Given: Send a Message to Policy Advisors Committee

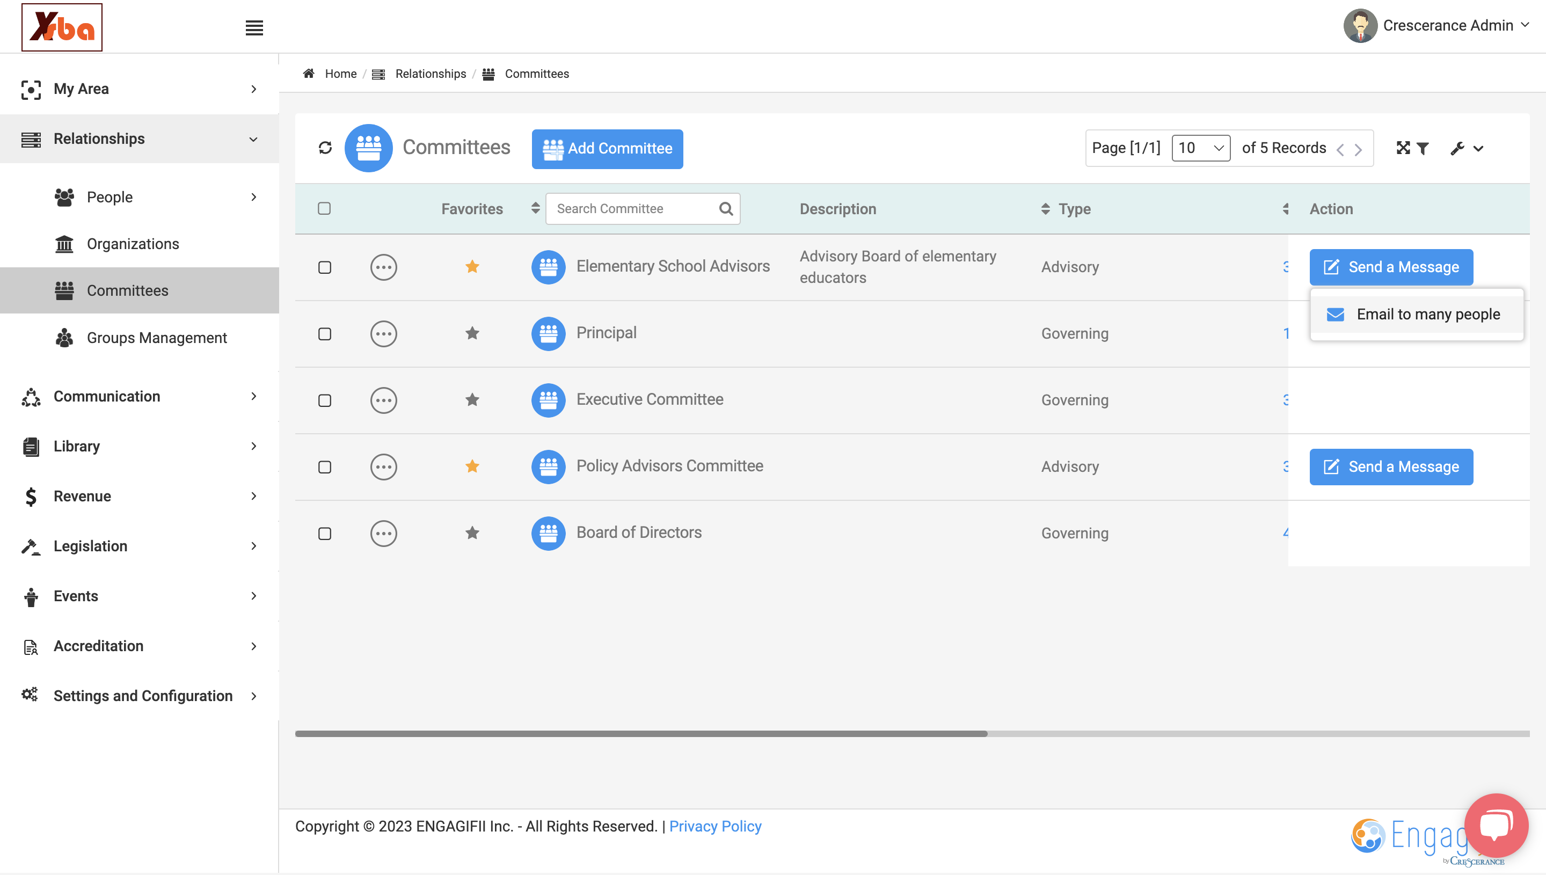Looking at the screenshot, I should [1391, 467].
